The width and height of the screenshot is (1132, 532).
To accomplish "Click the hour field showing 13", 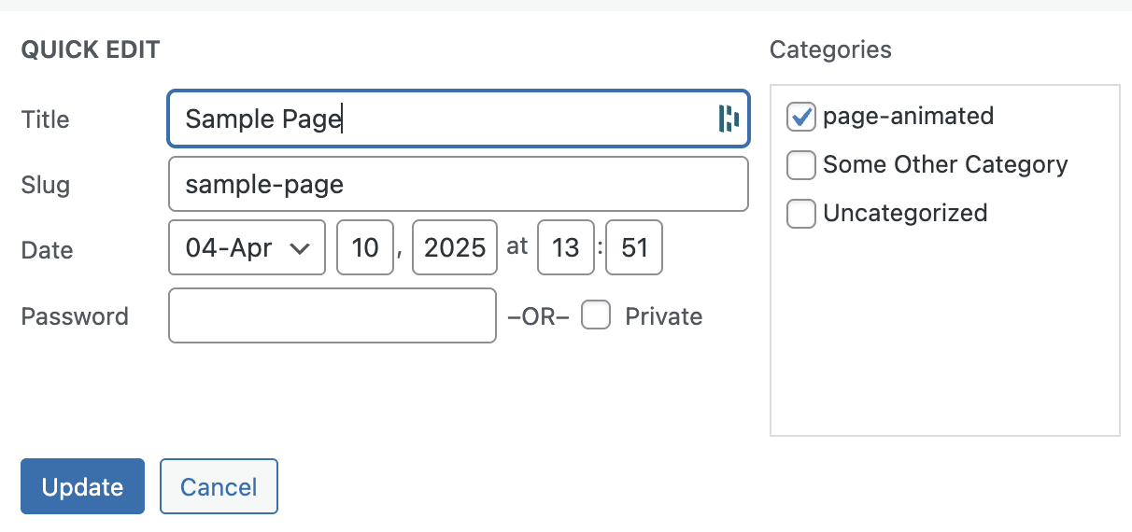I will (566, 247).
